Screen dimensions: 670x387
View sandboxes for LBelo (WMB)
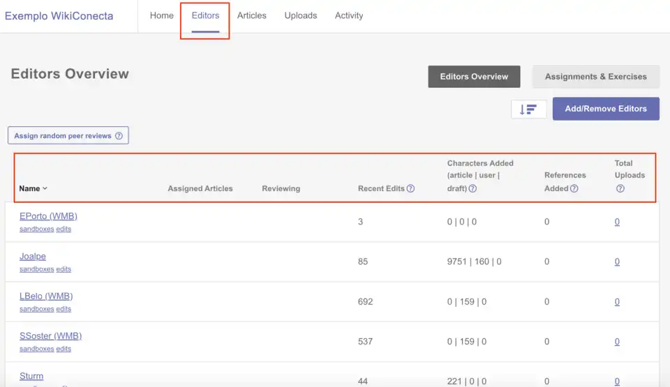point(36,309)
